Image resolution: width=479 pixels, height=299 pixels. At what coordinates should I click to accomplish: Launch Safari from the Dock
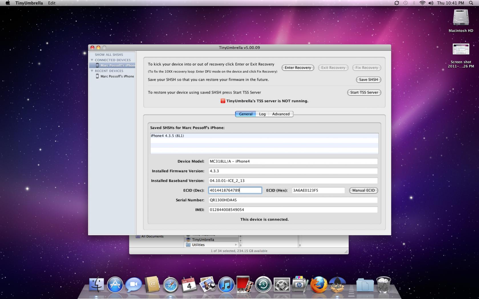(171, 284)
